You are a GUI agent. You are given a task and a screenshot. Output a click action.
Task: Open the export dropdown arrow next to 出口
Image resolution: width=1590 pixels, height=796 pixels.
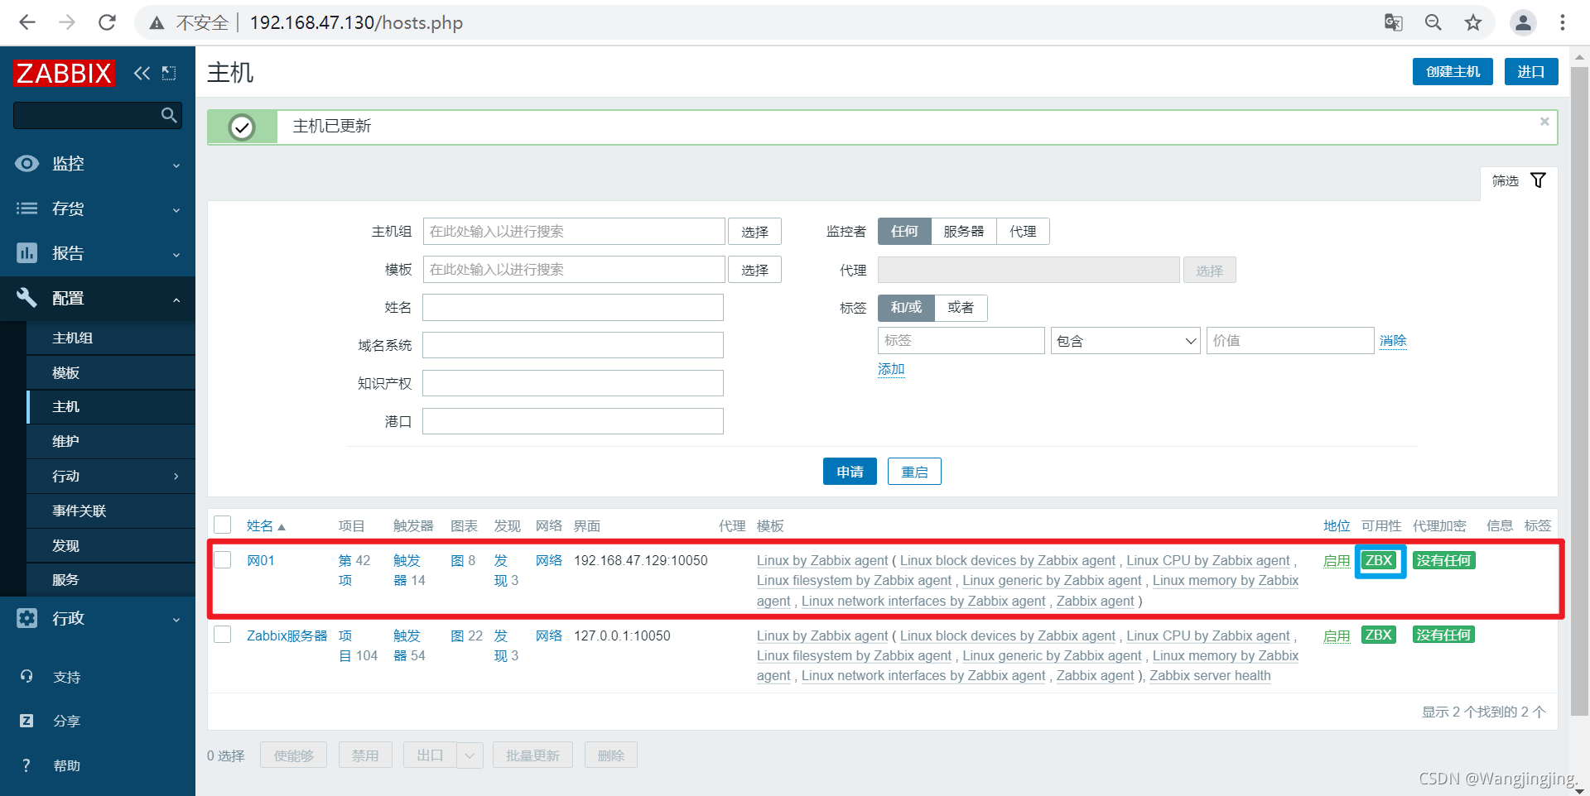(x=470, y=755)
